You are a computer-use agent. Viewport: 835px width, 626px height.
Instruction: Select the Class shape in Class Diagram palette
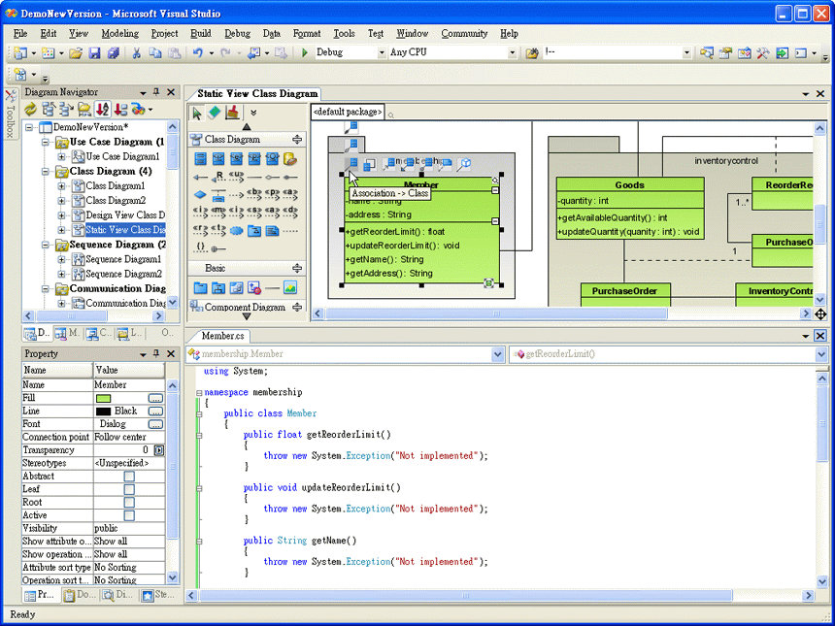[x=200, y=158]
